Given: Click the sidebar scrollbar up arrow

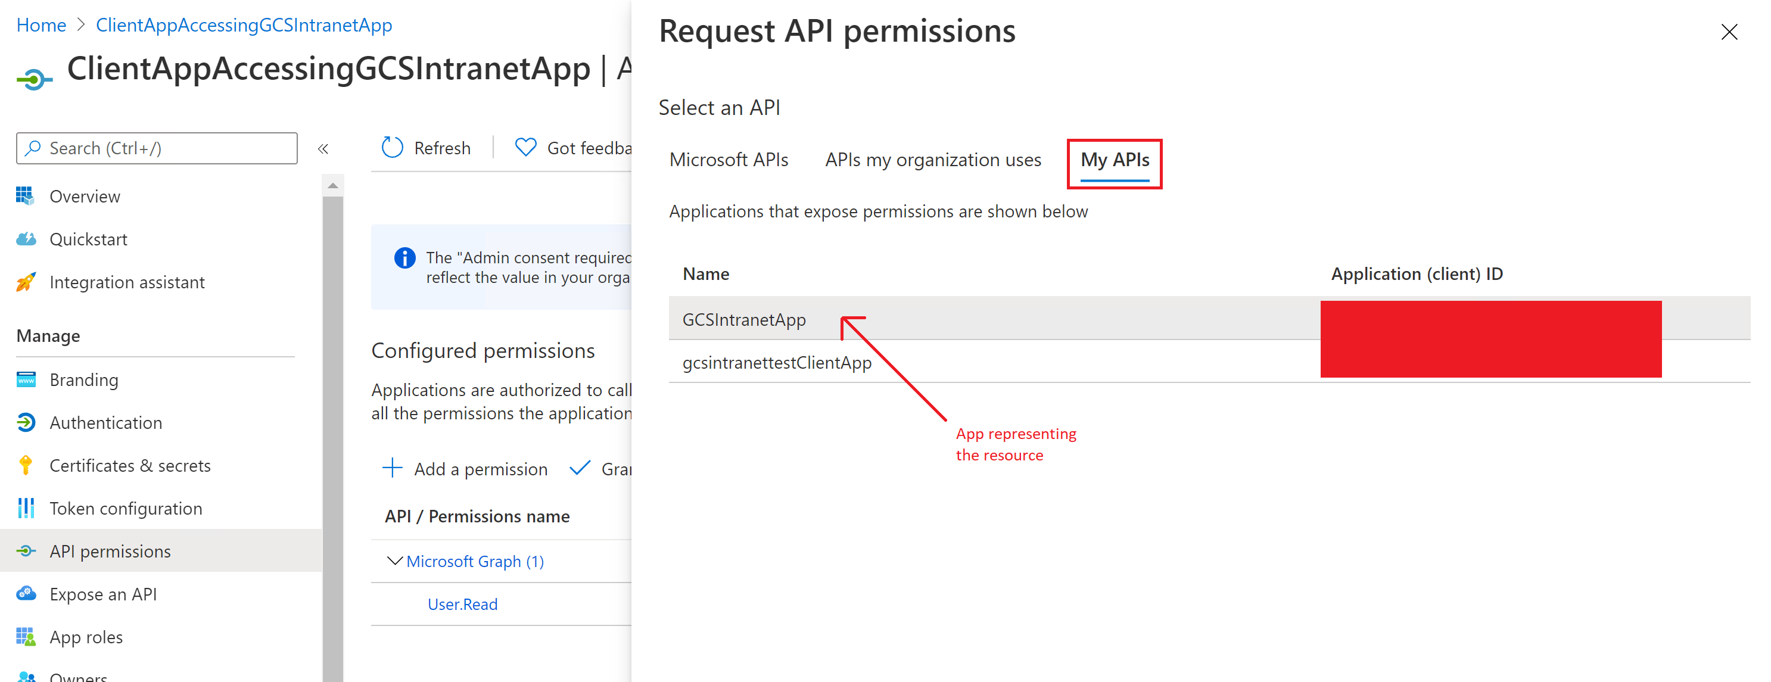Looking at the screenshot, I should [333, 186].
